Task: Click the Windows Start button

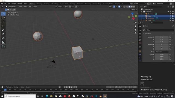Action: (2, 96)
